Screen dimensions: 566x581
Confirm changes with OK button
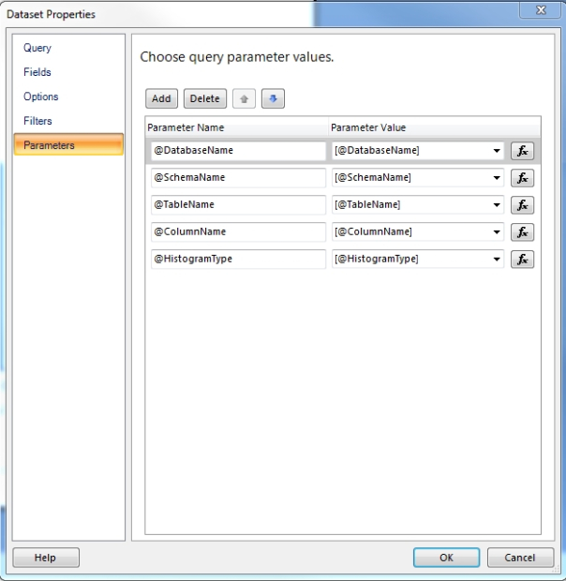446,558
